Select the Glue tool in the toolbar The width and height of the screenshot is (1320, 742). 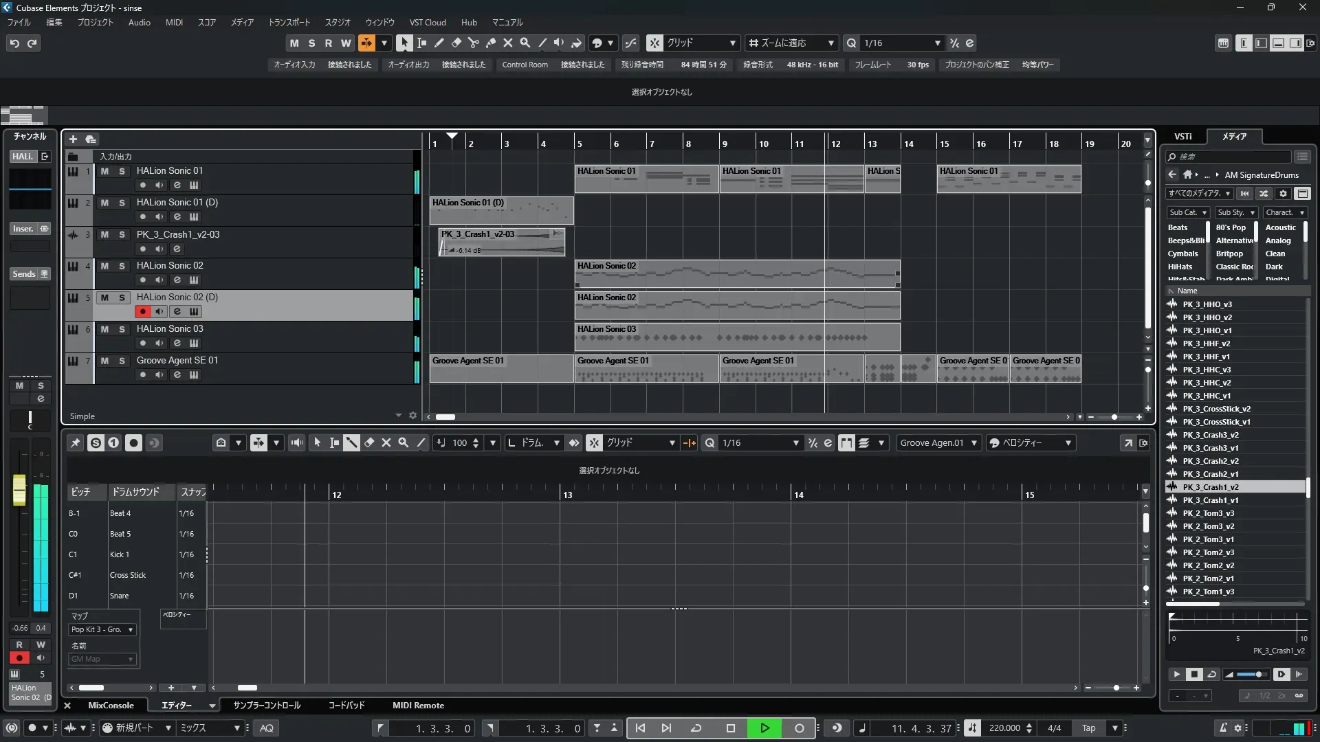click(x=490, y=43)
